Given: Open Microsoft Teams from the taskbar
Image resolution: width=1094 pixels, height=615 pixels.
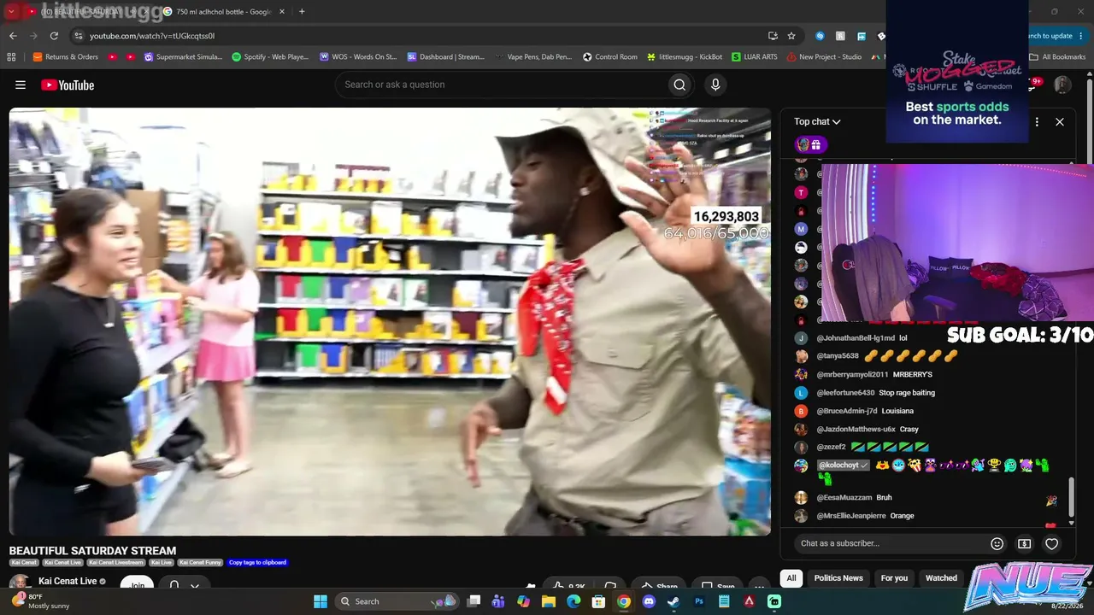Looking at the screenshot, I should [498, 601].
